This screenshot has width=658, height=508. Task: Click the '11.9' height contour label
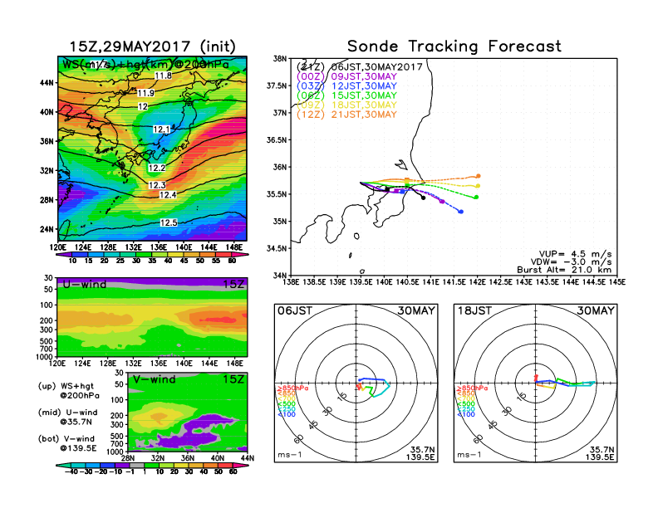pyautogui.click(x=145, y=93)
